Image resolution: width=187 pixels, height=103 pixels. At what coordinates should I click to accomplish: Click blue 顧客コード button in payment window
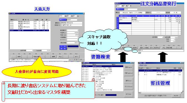[x=63, y=20]
